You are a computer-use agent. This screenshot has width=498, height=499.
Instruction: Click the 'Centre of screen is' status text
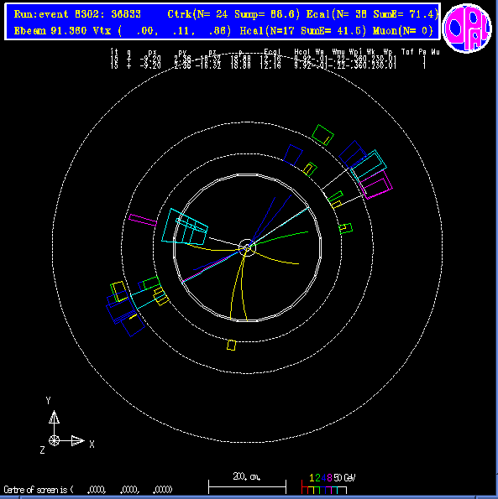point(39,490)
